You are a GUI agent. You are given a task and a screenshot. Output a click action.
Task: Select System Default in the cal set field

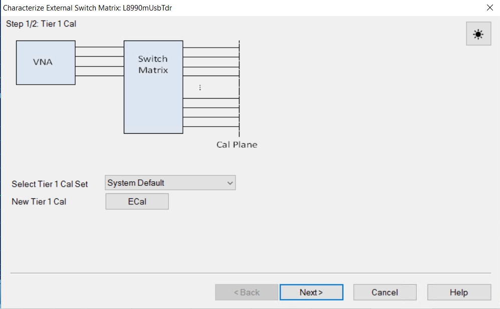(x=160, y=182)
